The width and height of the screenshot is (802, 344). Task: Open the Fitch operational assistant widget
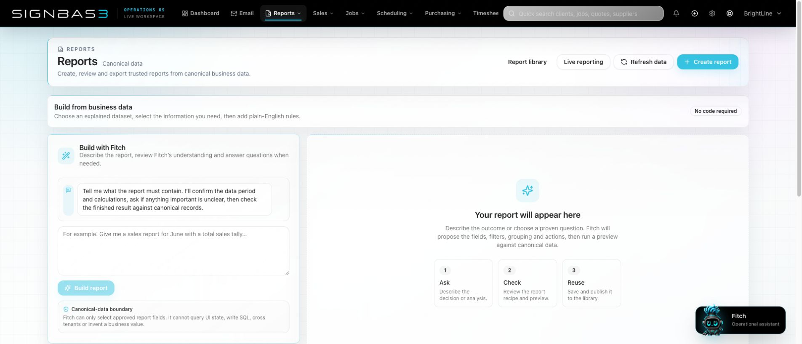point(741,320)
